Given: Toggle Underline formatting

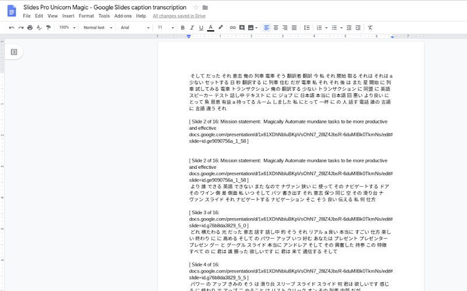Looking at the screenshot, I should click(201, 27).
